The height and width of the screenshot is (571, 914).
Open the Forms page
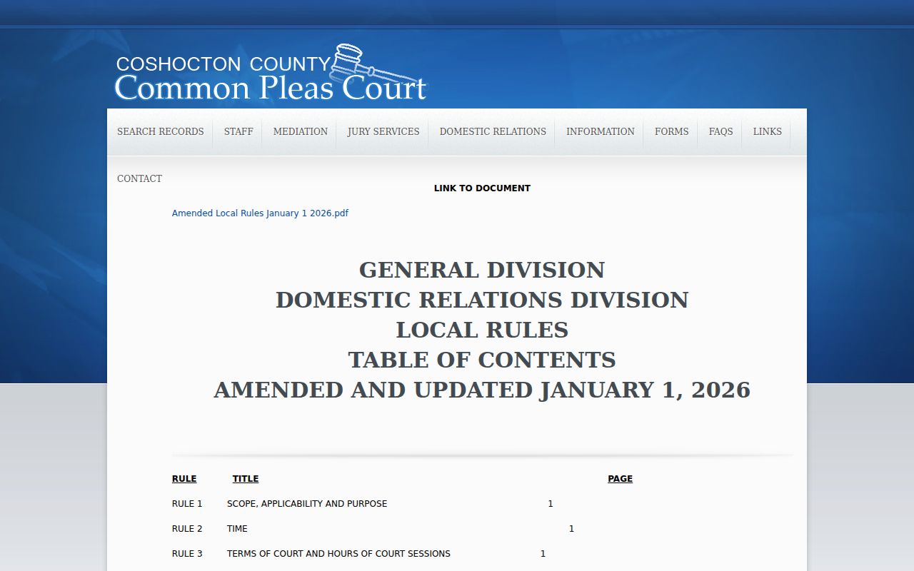tap(672, 131)
